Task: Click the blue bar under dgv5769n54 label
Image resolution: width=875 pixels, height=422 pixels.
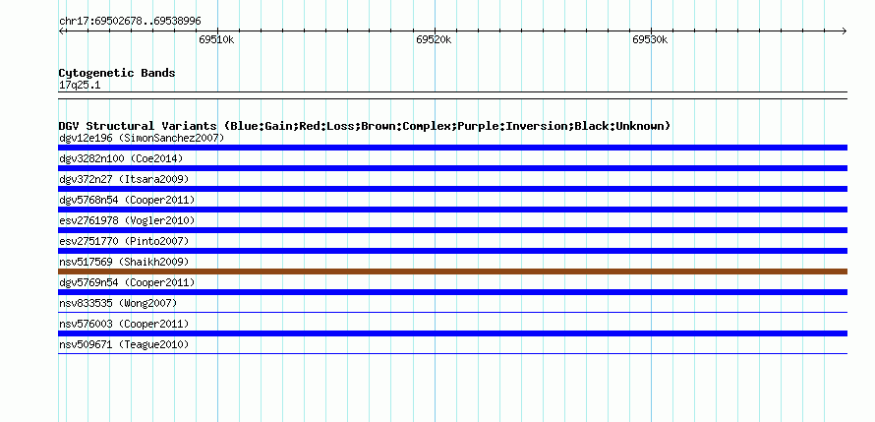Action: (x=452, y=292)
